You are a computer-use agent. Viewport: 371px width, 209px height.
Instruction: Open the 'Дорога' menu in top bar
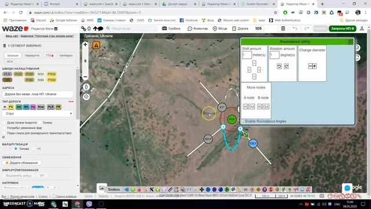click(240, 28)
